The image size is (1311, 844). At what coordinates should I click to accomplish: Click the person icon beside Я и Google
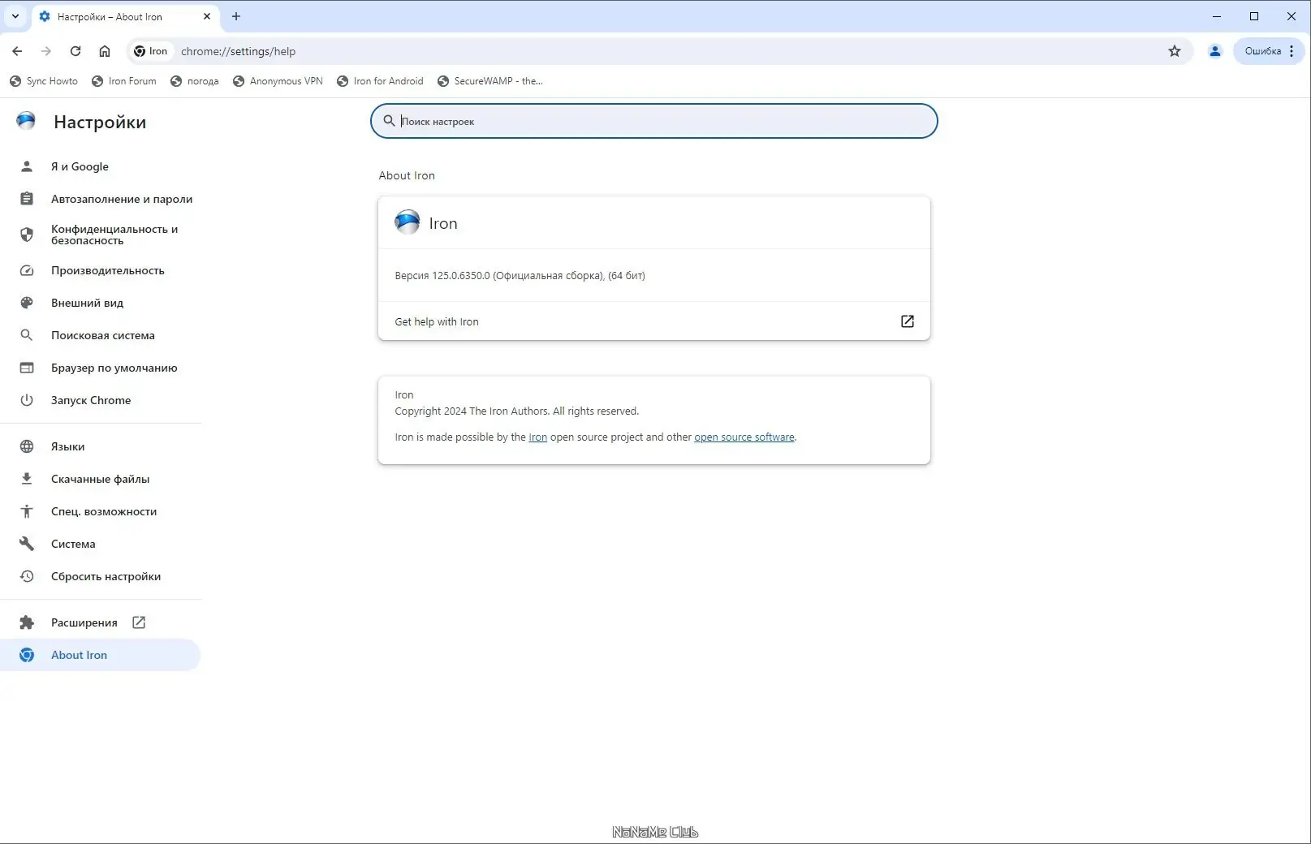[x=27, y=166]
